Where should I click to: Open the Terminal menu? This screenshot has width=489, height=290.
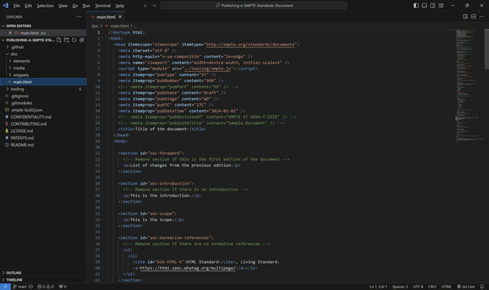tap(102, 6)
